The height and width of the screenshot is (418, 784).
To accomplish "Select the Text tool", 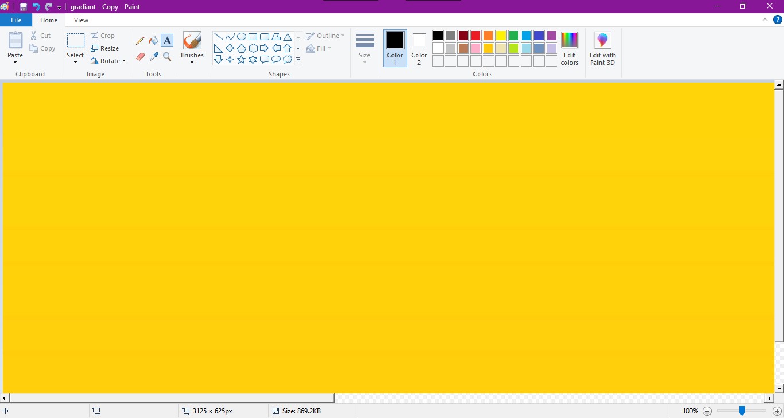I will point(167,41).
